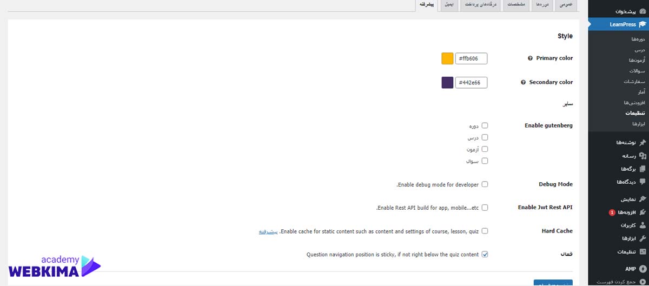Click the LearnPress menu label

(622, 24)
